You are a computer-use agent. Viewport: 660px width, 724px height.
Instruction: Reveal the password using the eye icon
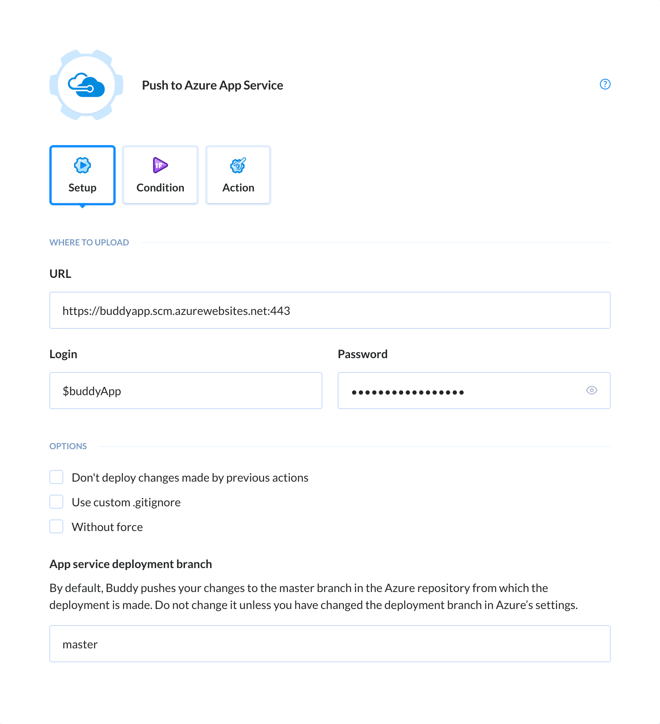[592, 391]
